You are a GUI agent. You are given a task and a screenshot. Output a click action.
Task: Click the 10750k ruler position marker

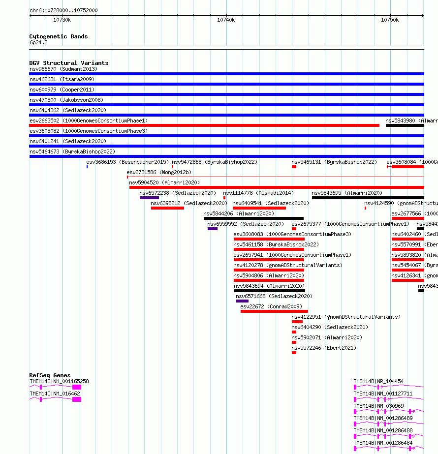[x=390, y=20]
